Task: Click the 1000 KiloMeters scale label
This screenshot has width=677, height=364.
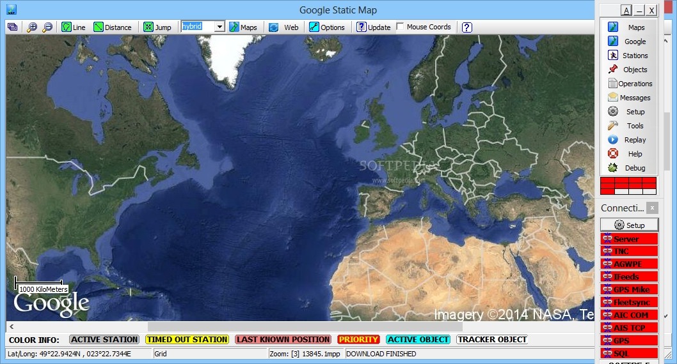Action: [44, 289]
